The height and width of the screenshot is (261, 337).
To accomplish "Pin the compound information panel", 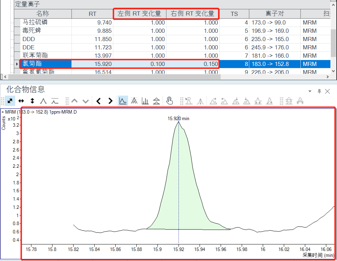I will click(319, 91).
